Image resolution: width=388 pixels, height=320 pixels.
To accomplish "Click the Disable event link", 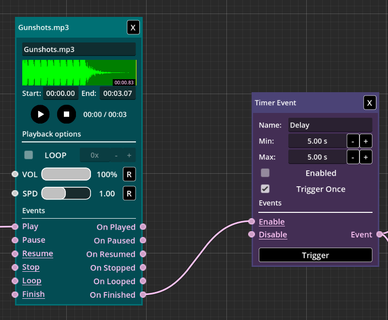I will (x=273, y=235).
